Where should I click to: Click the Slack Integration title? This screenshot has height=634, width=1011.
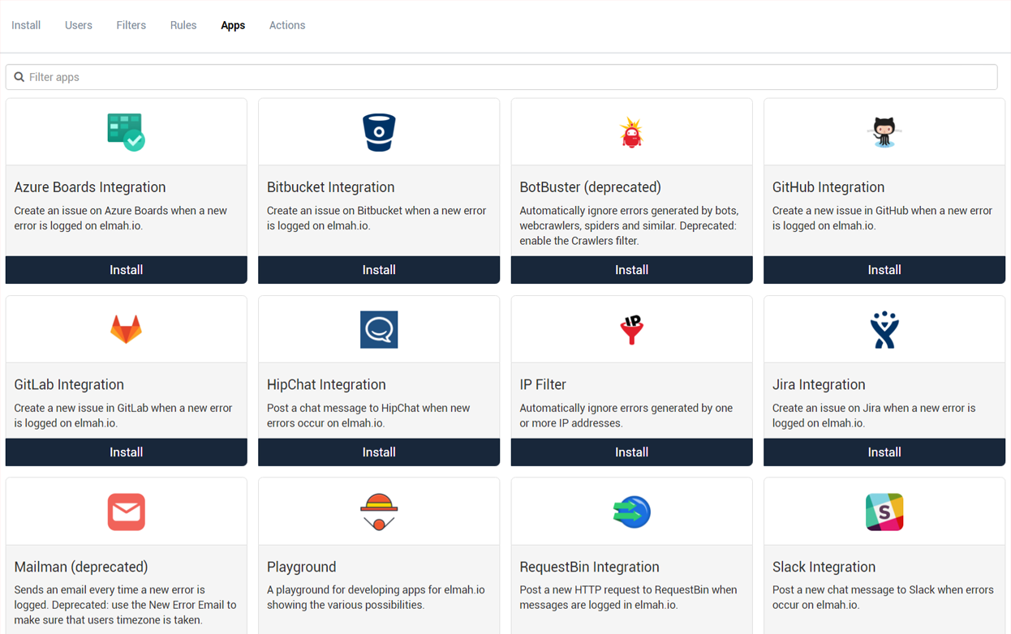tap(824, 567)
